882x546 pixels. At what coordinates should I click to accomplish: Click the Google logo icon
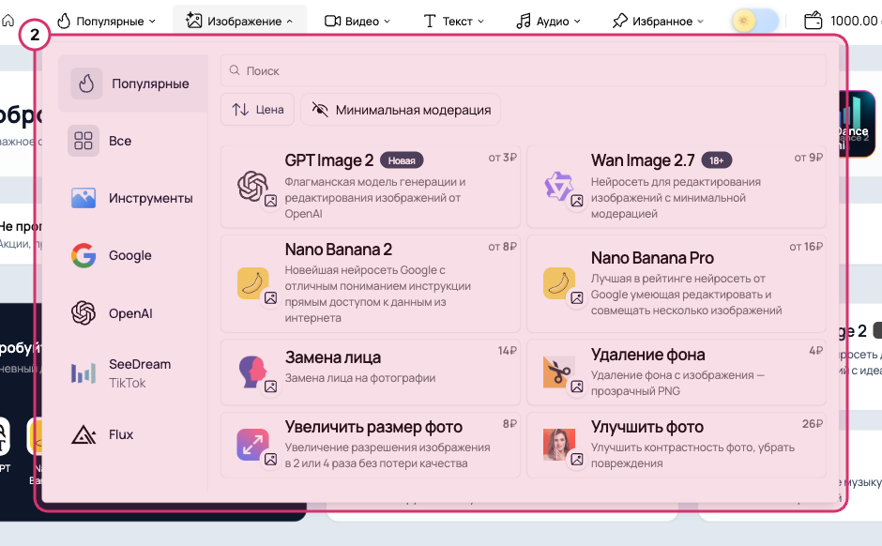84,255
